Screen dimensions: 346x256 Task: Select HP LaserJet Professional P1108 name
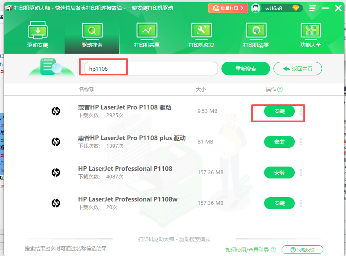(125, 169)
